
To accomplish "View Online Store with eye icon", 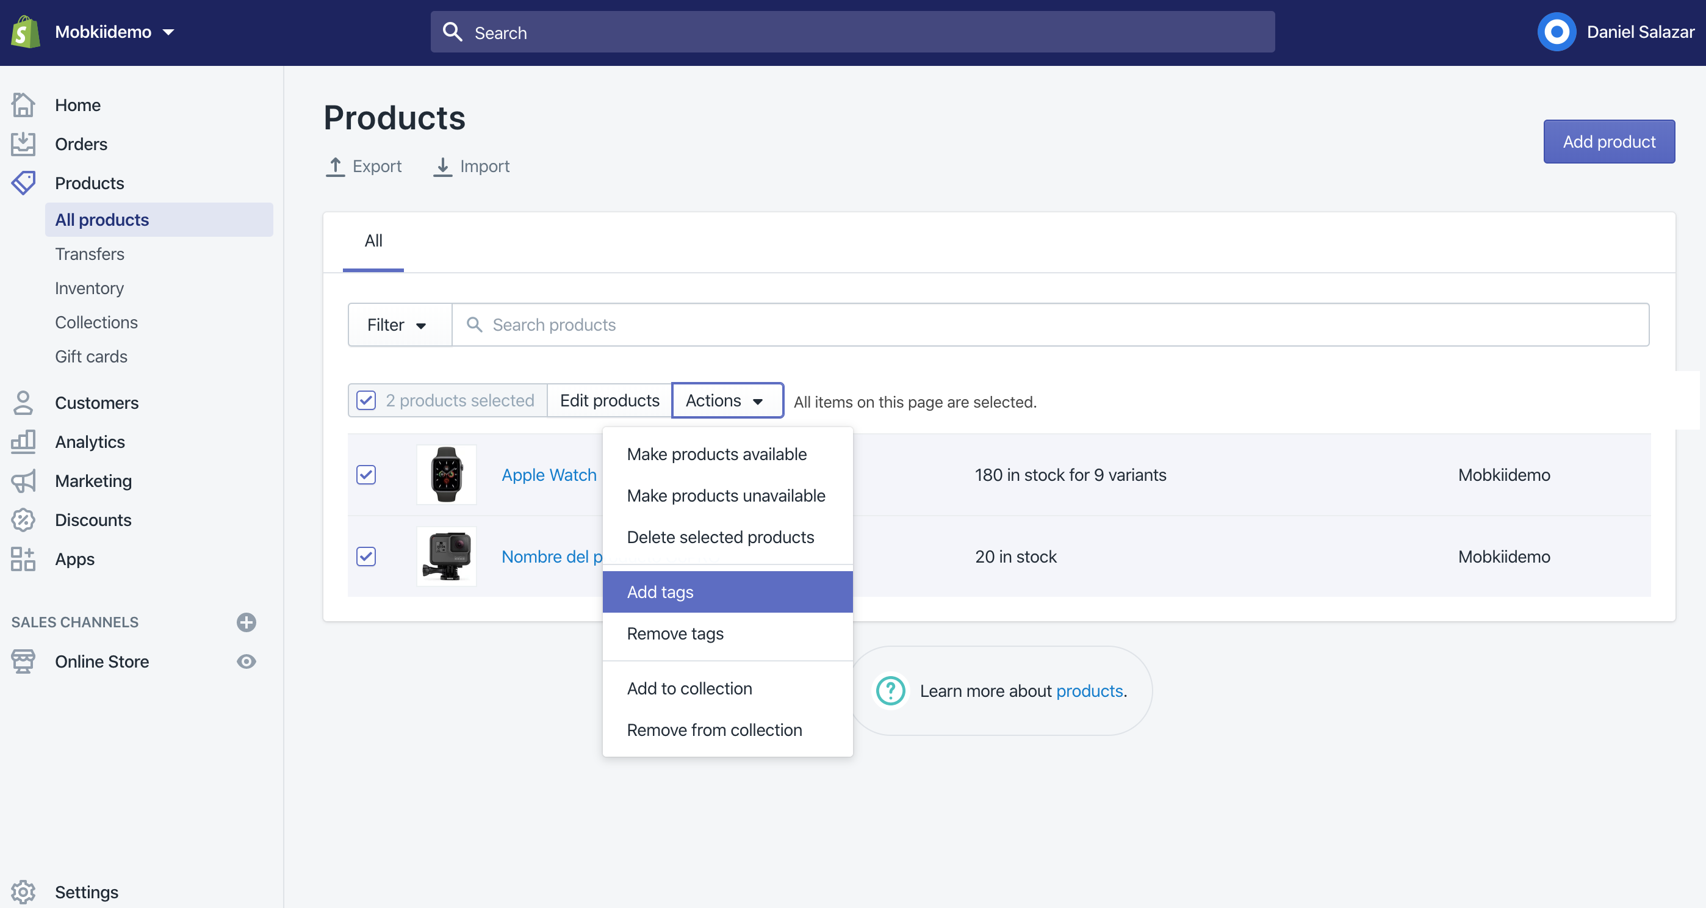I will click(x=247, y=661).
